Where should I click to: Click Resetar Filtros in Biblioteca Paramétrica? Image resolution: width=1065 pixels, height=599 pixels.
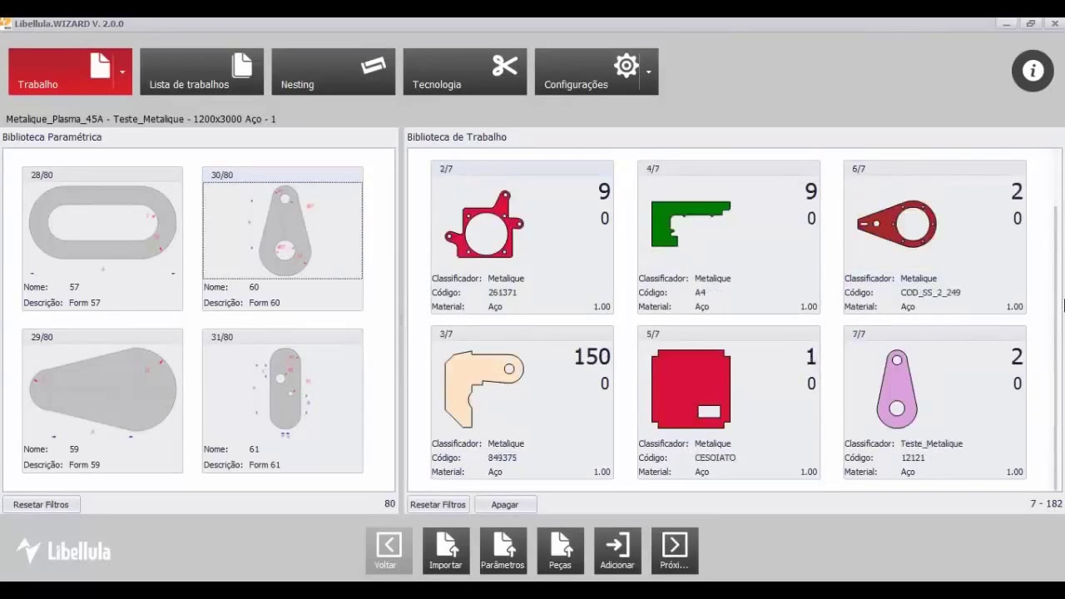pos(41,504)
